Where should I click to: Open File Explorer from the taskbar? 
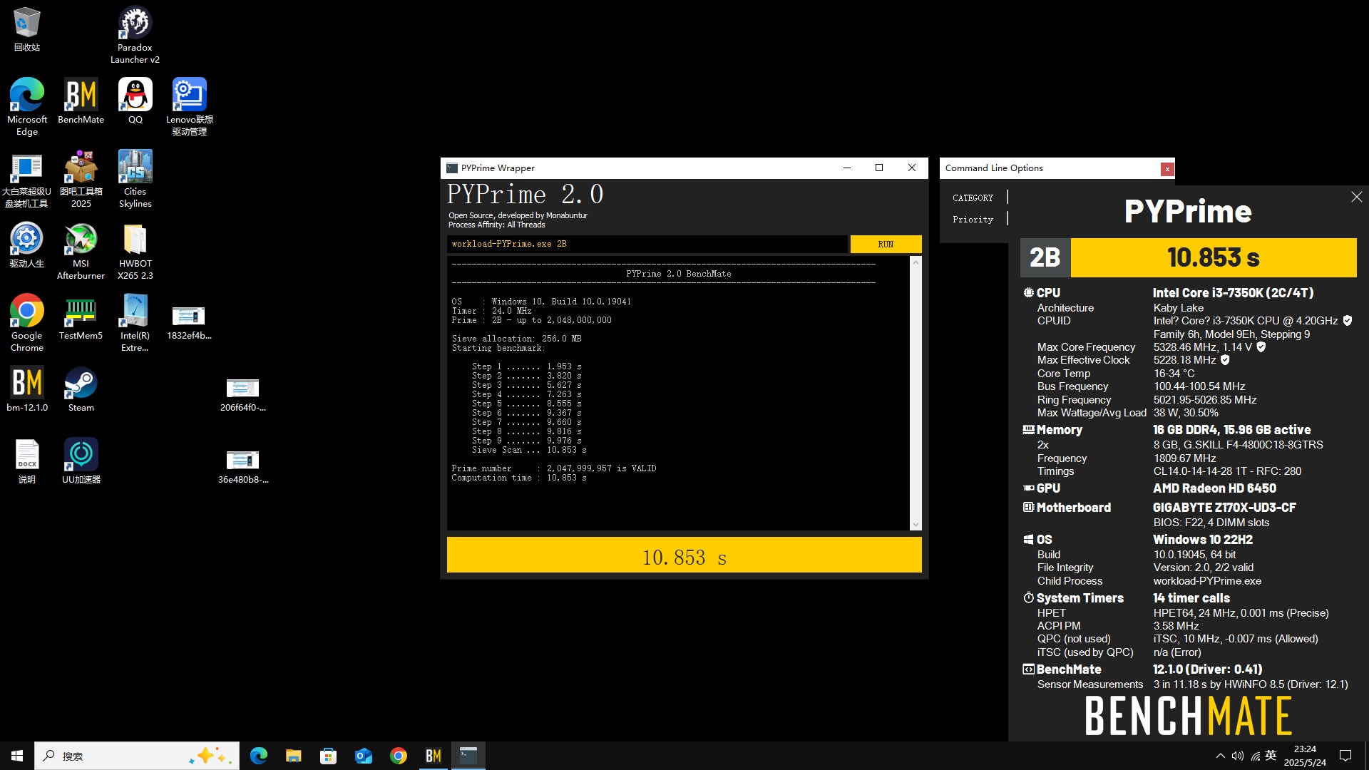tap(293, 756)
